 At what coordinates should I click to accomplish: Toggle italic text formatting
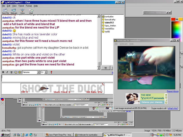(x=7, y=72)
